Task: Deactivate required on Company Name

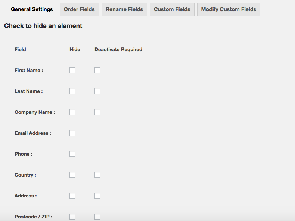Action: [97, 112]
